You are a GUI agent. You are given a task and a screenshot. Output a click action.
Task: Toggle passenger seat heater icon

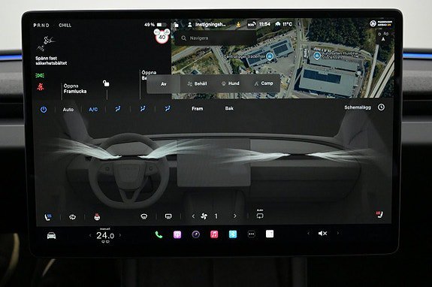(379, 214)
